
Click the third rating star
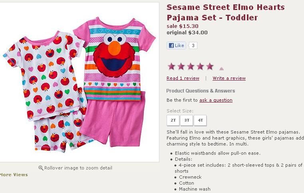click(191, 67)
